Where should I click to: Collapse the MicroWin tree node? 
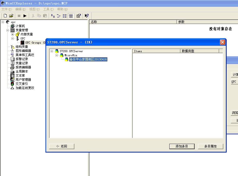57,55
